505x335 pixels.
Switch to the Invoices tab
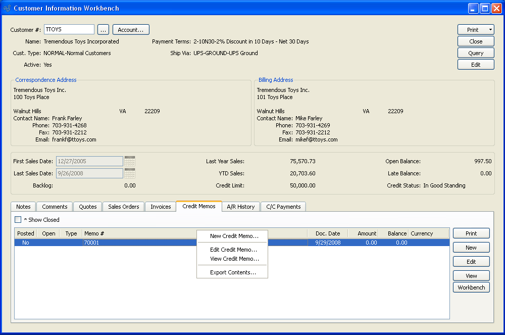click(x=161, y=207)
